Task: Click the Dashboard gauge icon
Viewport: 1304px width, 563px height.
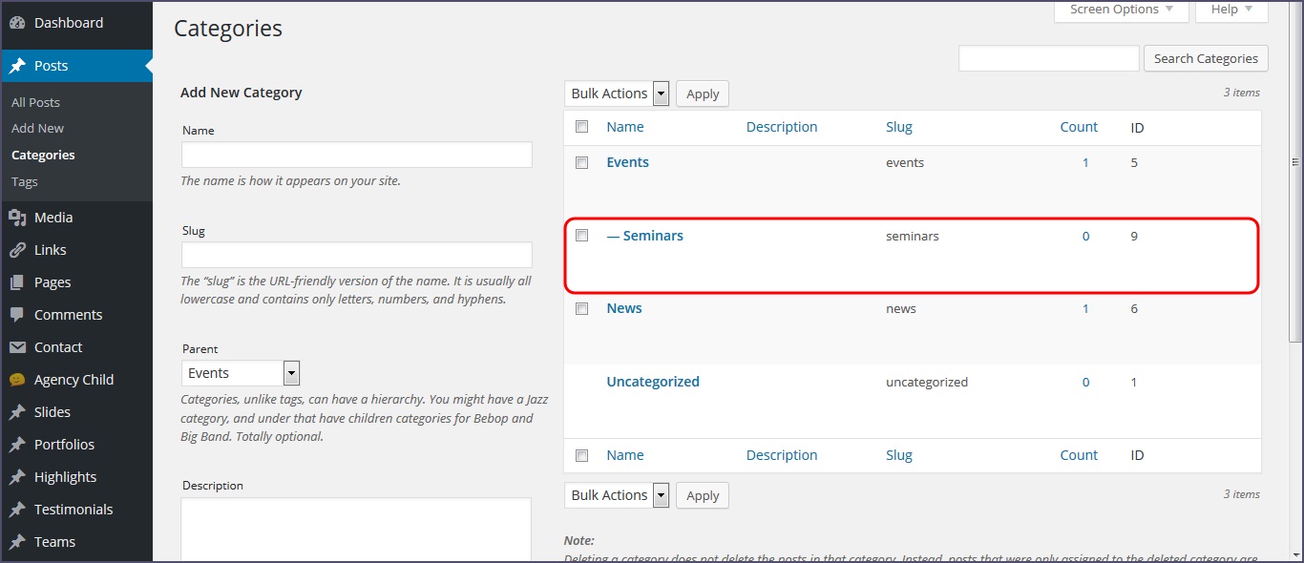Action: point(17,23)
